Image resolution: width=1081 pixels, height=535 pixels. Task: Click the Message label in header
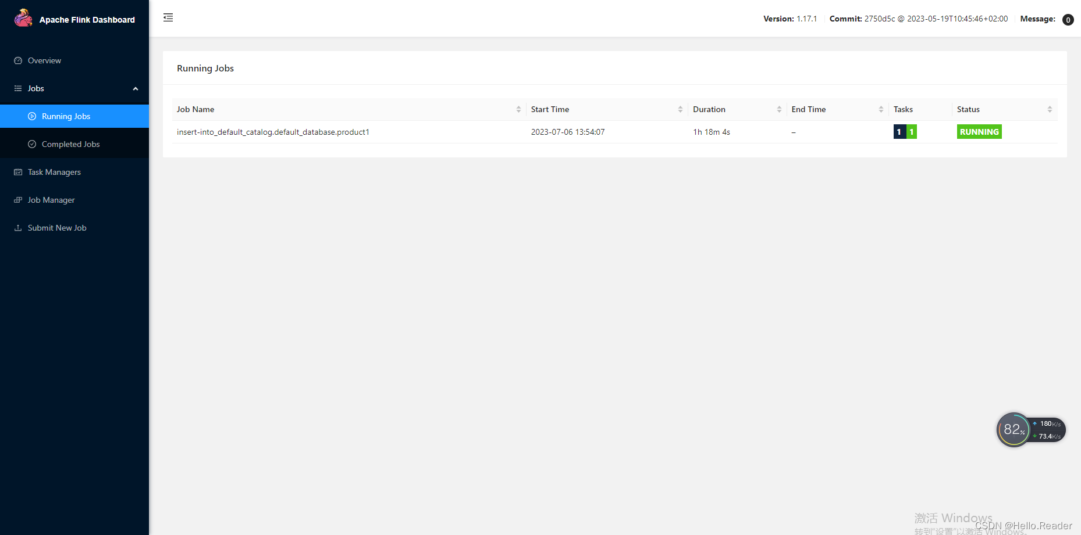point(1038,19)
